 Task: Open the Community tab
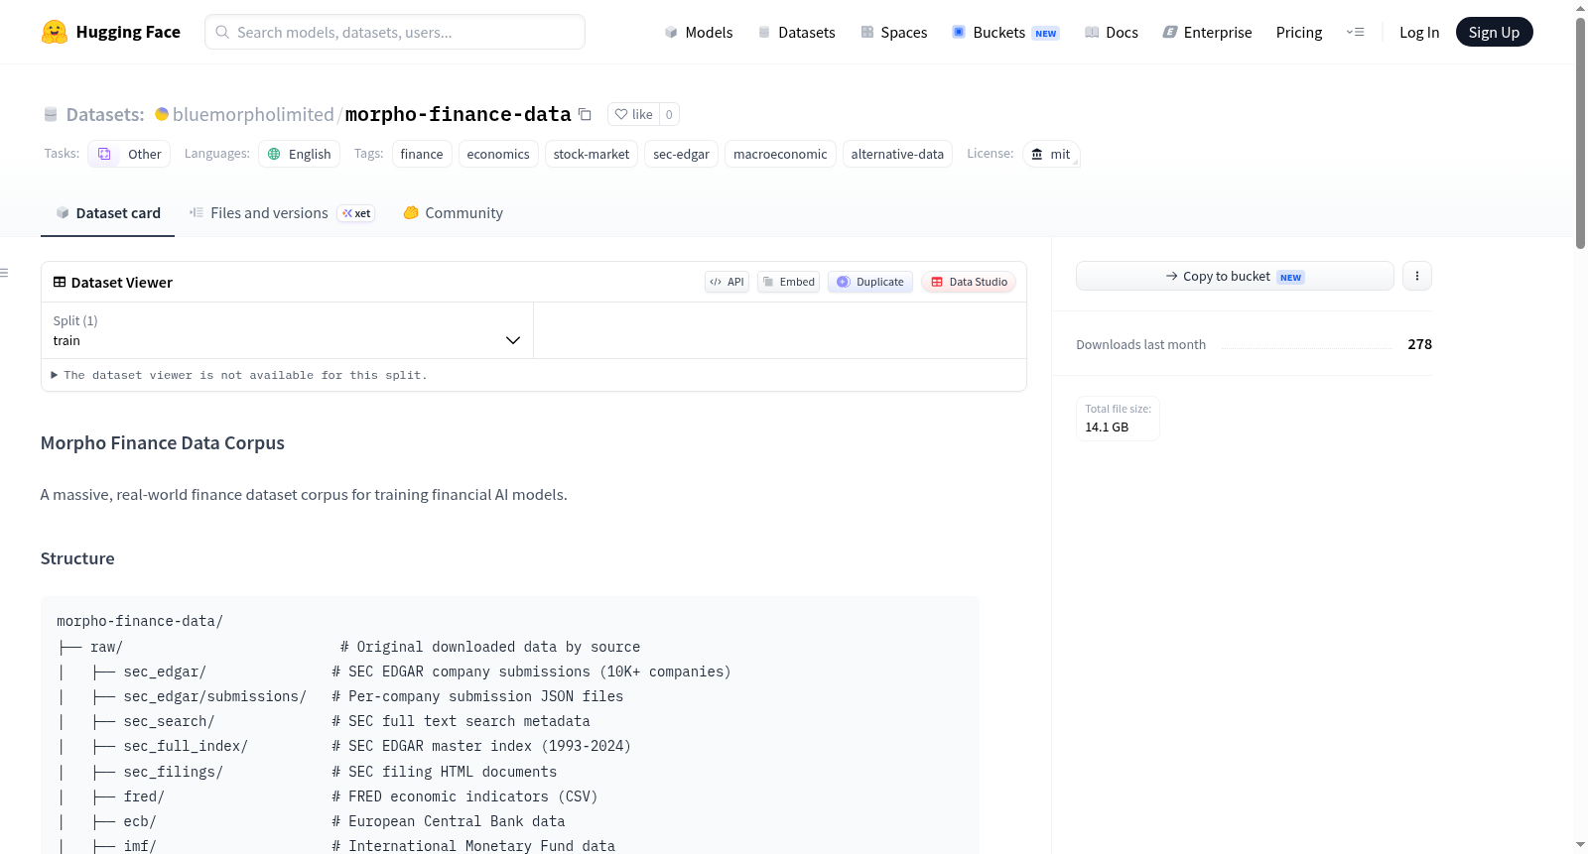pos(453,212)
